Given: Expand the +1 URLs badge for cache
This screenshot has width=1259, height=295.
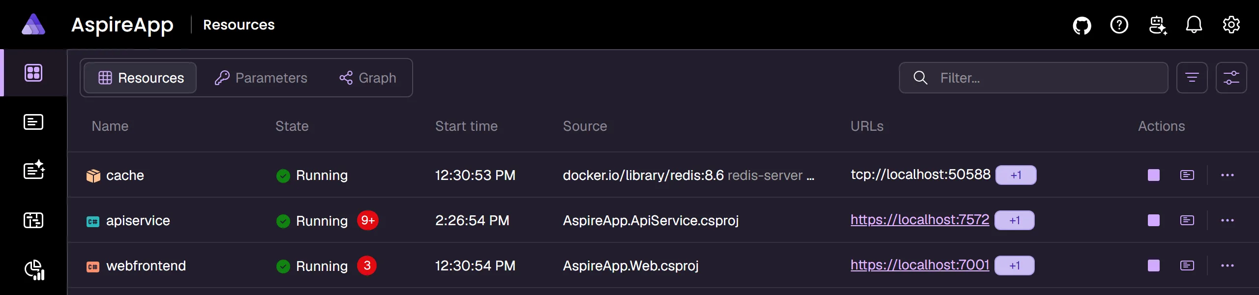Looking at the screenshot, I should click(x=1016, y=175).
